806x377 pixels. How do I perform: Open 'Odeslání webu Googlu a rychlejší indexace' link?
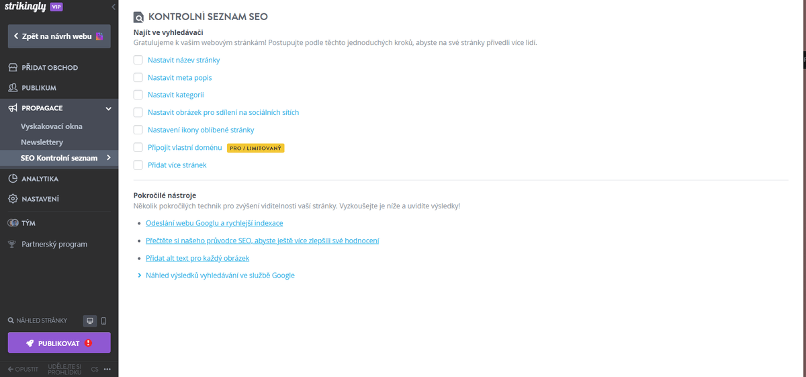(x=214, y=223)
